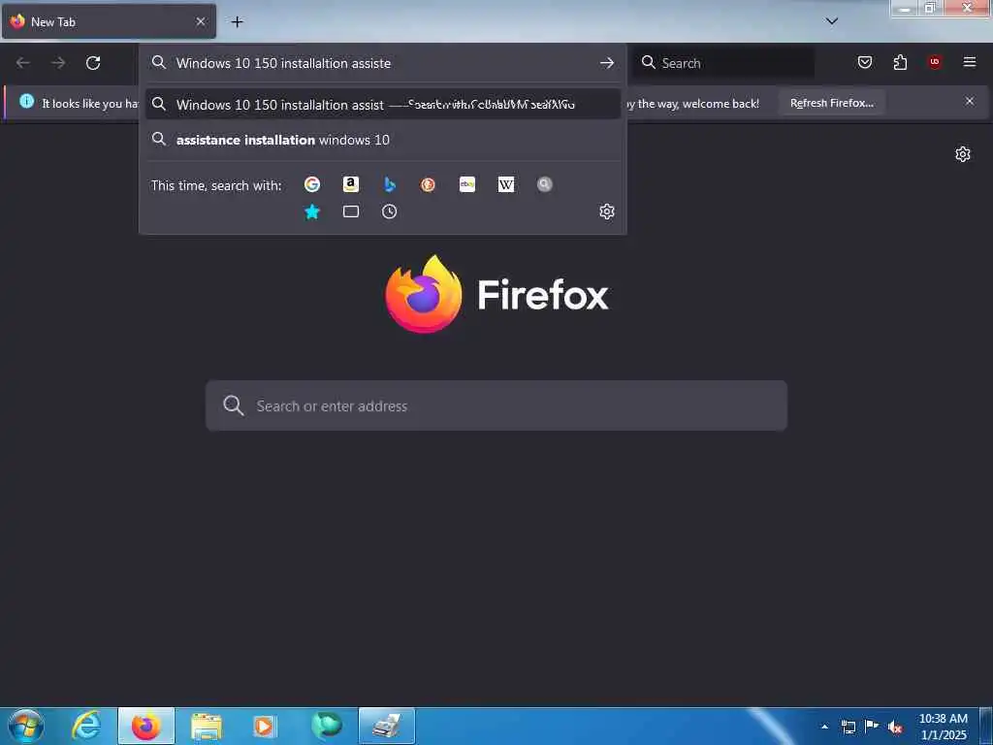Click the toolbar Search box
993x745 pixels.
(723, 63)
